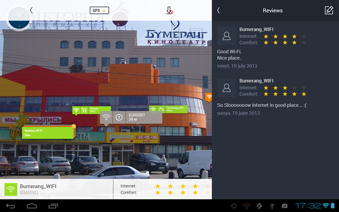The image size is (339, 212).
Task: Tap the 17:32 clock in status bar
Action: [x=308, y=206]
